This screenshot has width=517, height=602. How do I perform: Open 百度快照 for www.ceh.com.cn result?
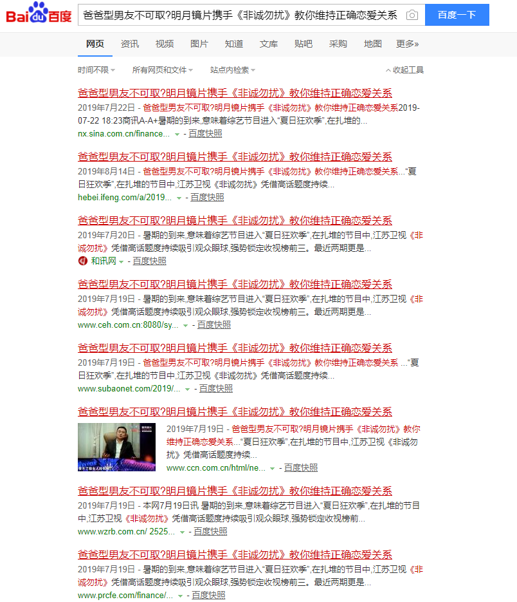214,325
